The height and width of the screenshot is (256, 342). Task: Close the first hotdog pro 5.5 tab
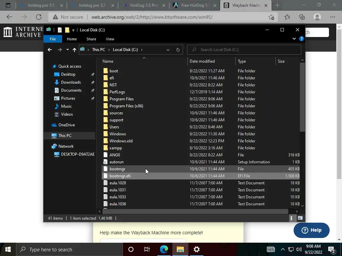coord(61,5)
